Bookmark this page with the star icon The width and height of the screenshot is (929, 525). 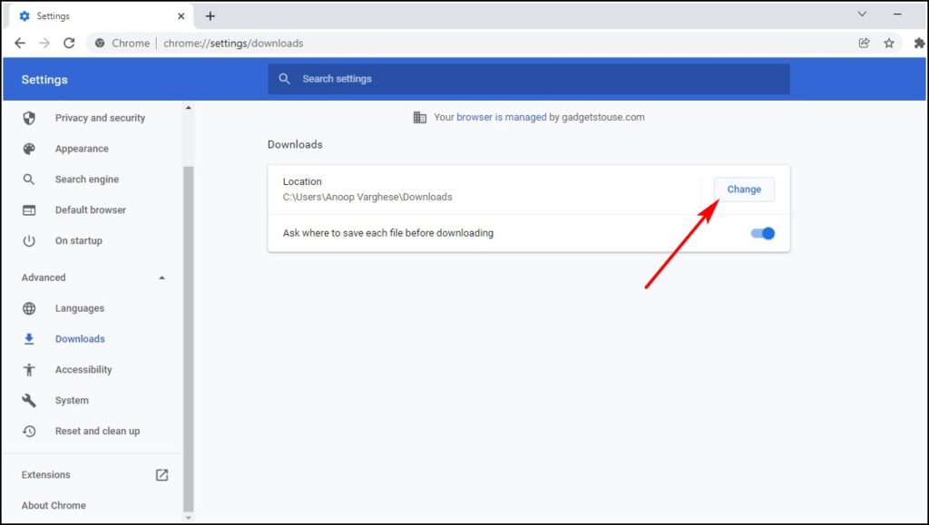(889, 43)
